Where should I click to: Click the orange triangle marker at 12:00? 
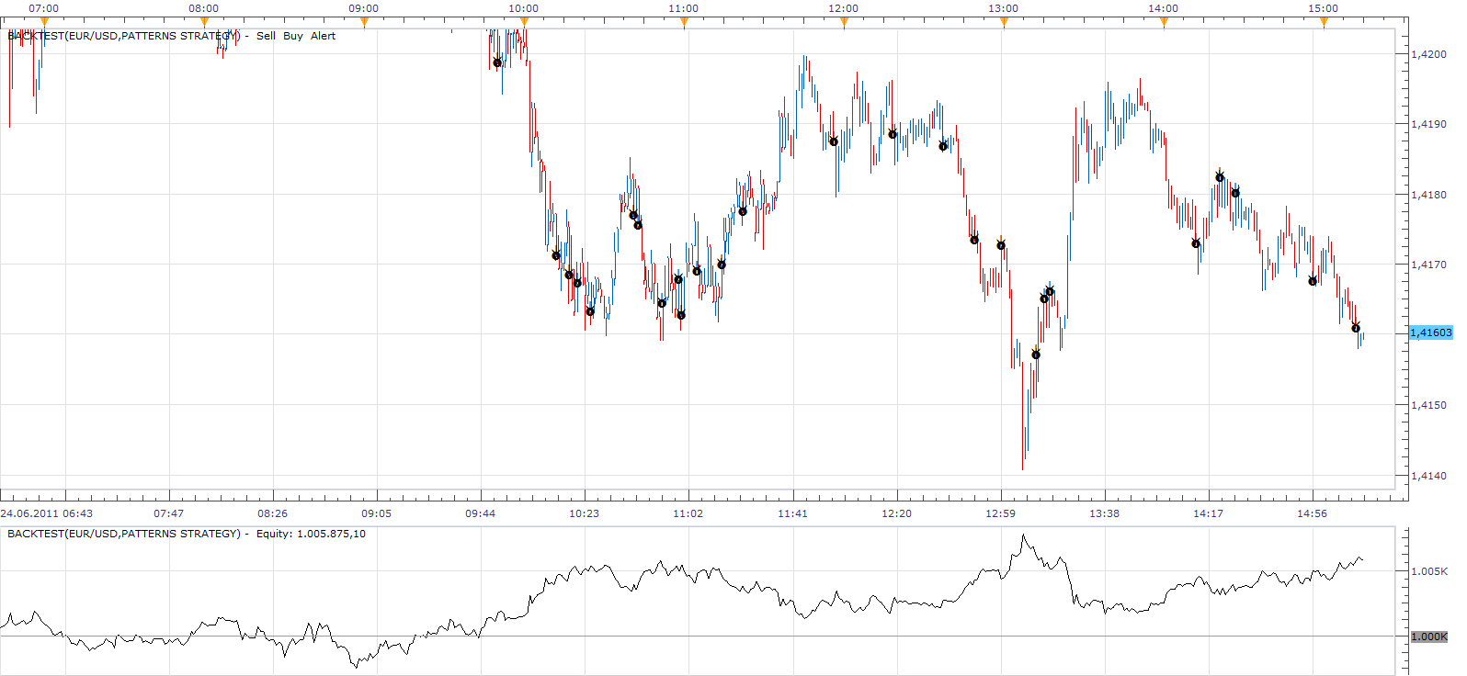[844, 23]
